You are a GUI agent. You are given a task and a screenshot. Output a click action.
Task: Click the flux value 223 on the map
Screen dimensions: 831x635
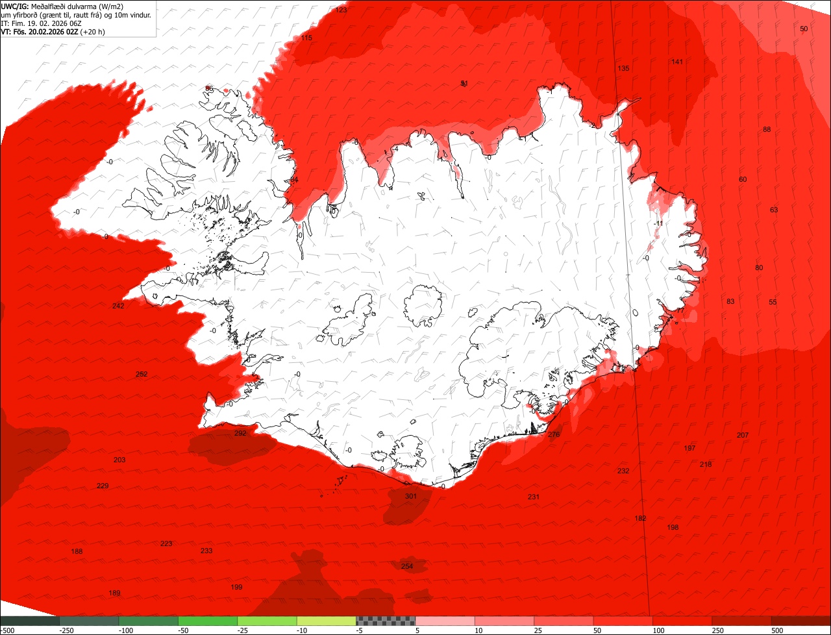pyautogui.click(x=166, y=543)
